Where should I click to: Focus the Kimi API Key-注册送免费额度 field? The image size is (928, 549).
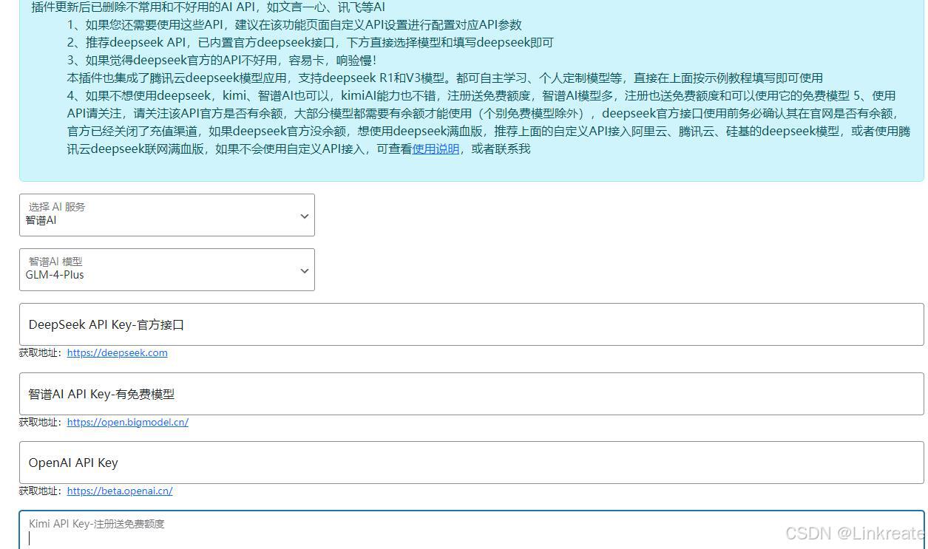tap(471, 531)
